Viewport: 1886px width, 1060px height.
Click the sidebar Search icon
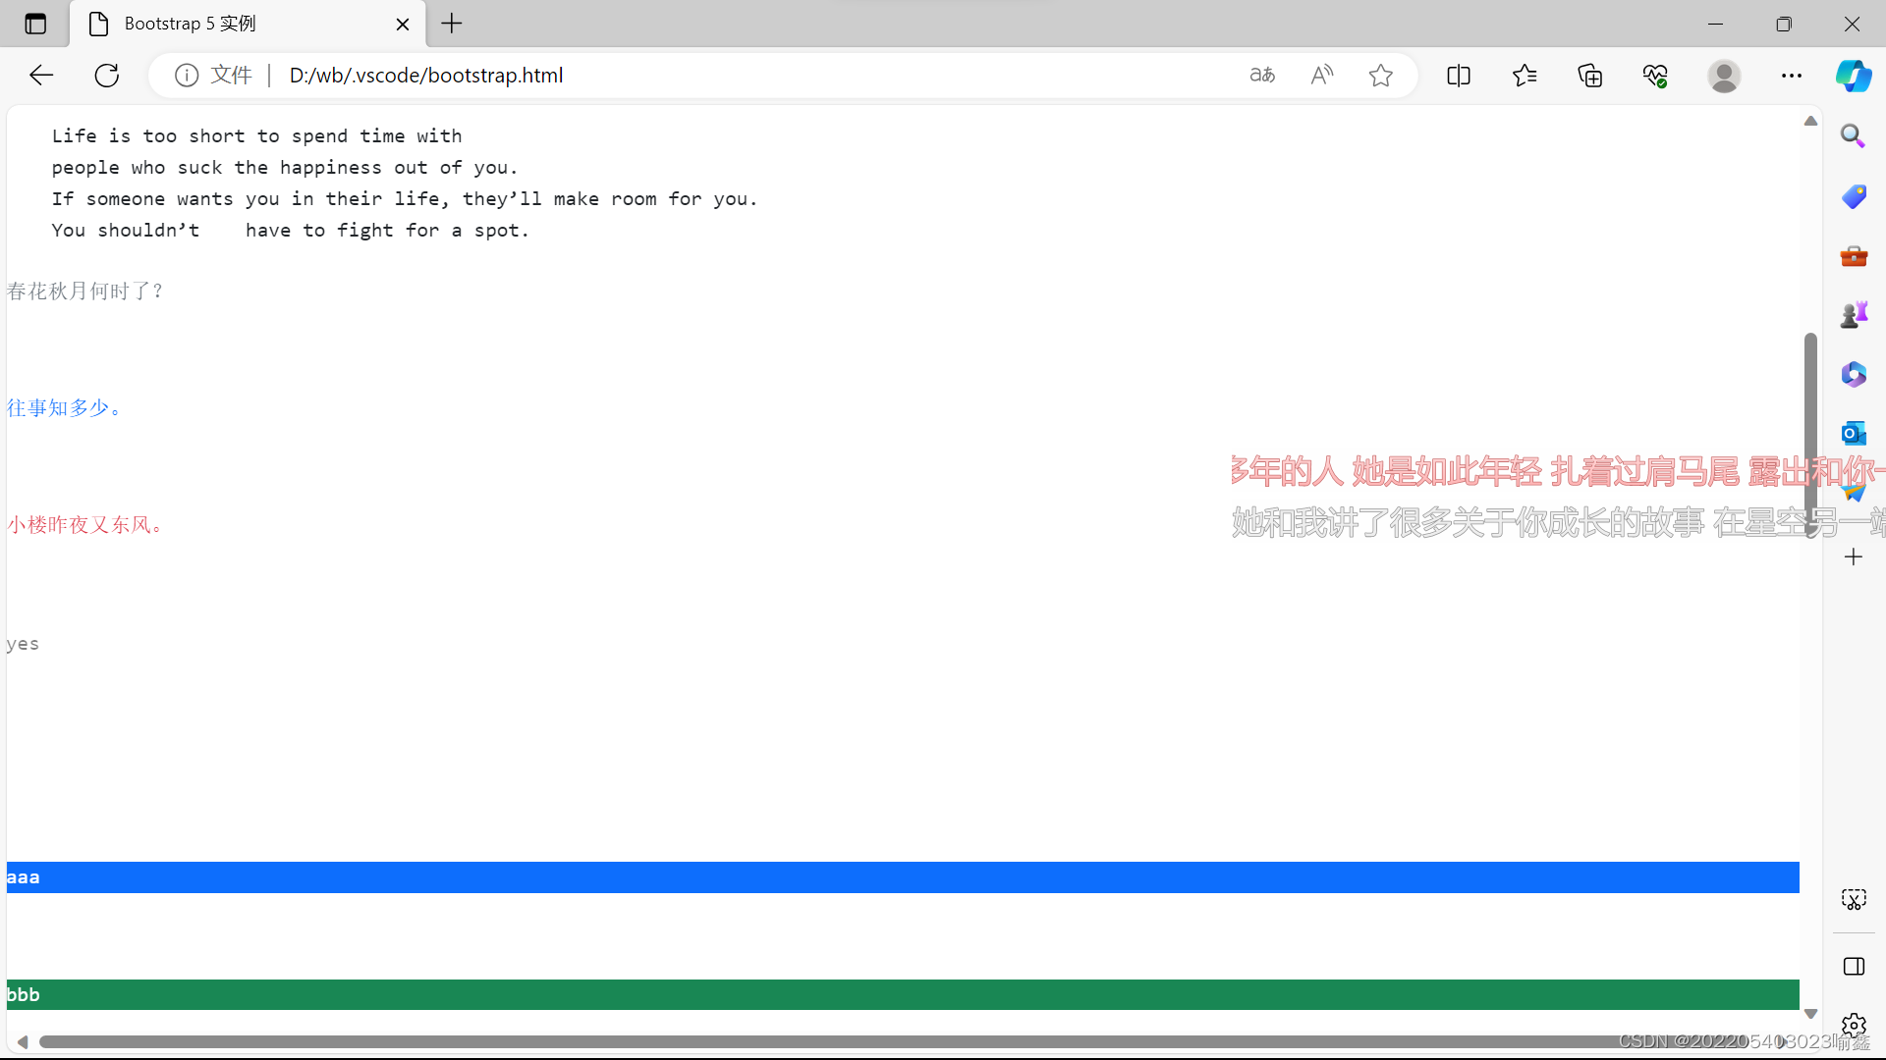1854,136
